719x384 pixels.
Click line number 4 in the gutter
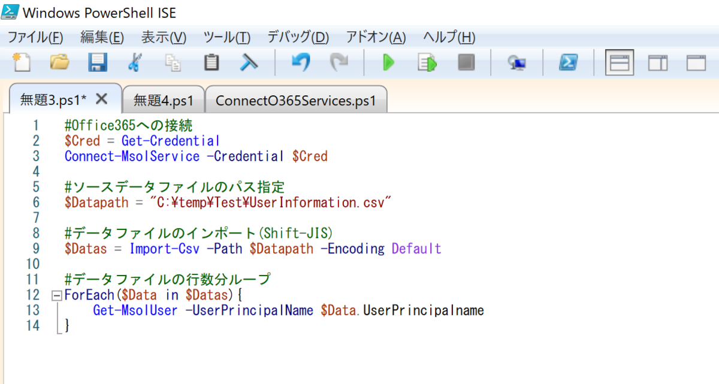pos(35,172)
